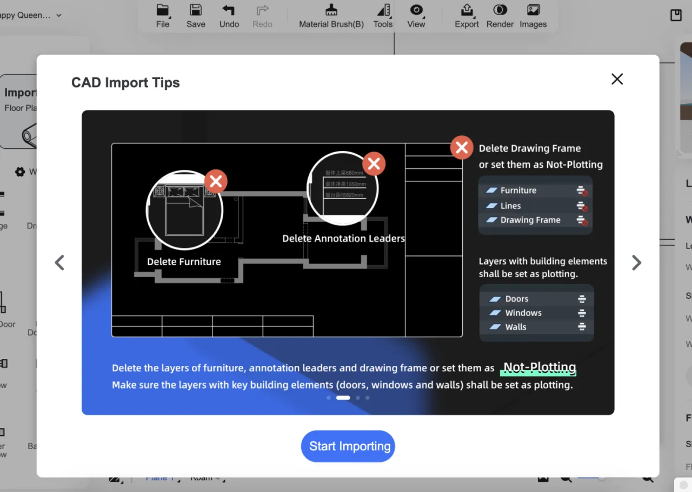Image resolution: width=692 pixels, height=492 pixels.
Task: Select the third carousel page dot
Action: pyautogui.click(x=358, y=398)
